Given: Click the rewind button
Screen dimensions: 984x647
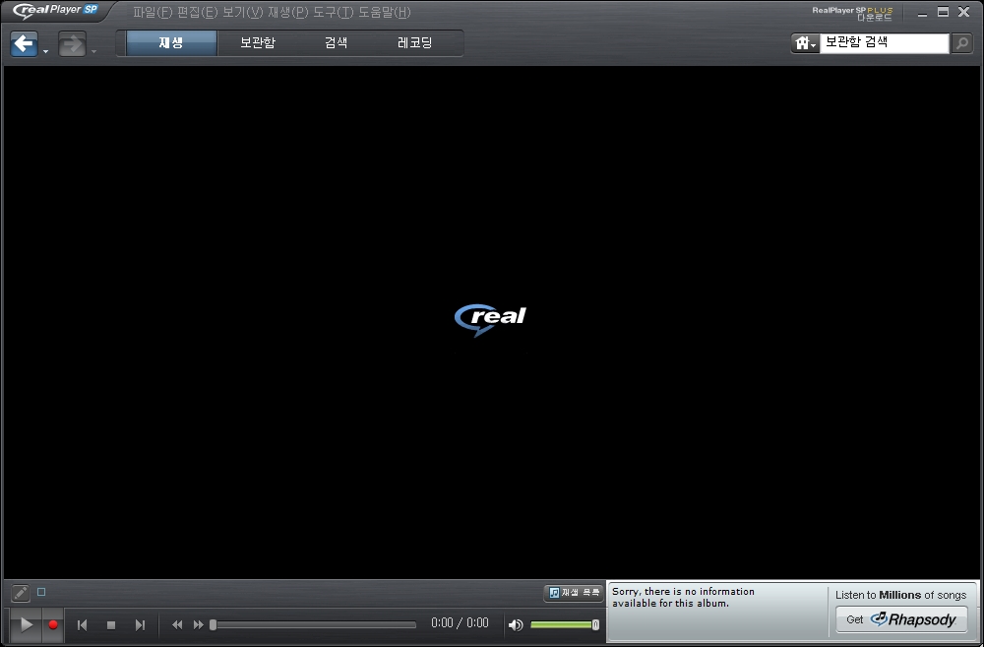Looking at the screenshot, I should (177, 625).
